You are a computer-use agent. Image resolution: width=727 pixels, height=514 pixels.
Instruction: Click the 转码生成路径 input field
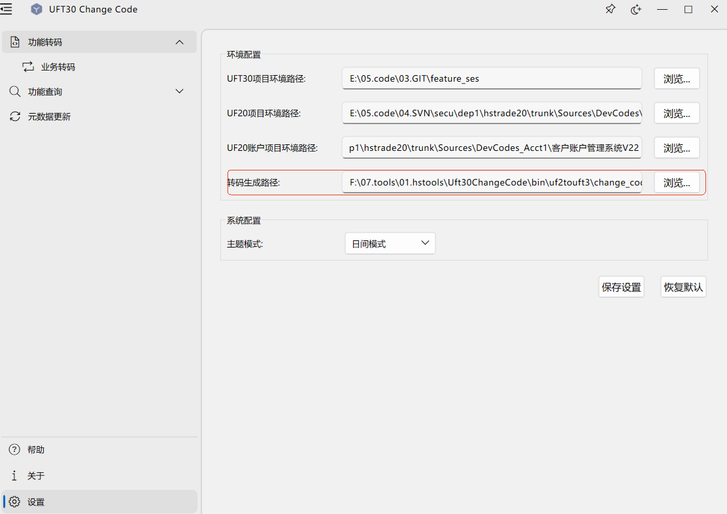pyautogui.click(x=492, y=182)
